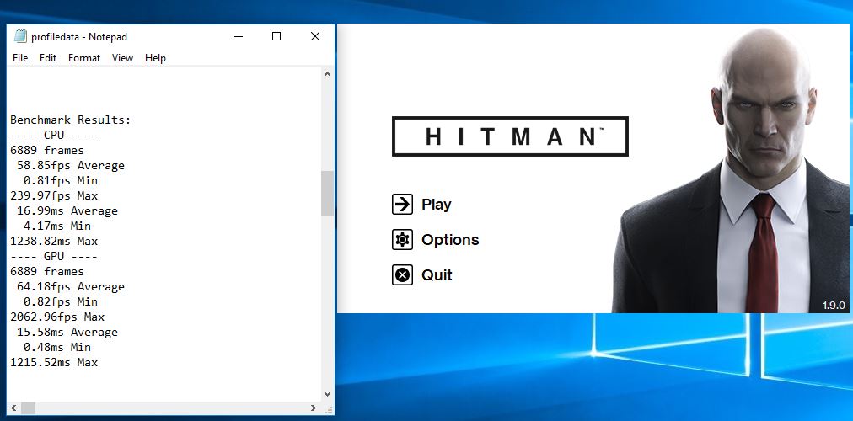Click 'profiledata - Notepad' title text

(79, 37)
